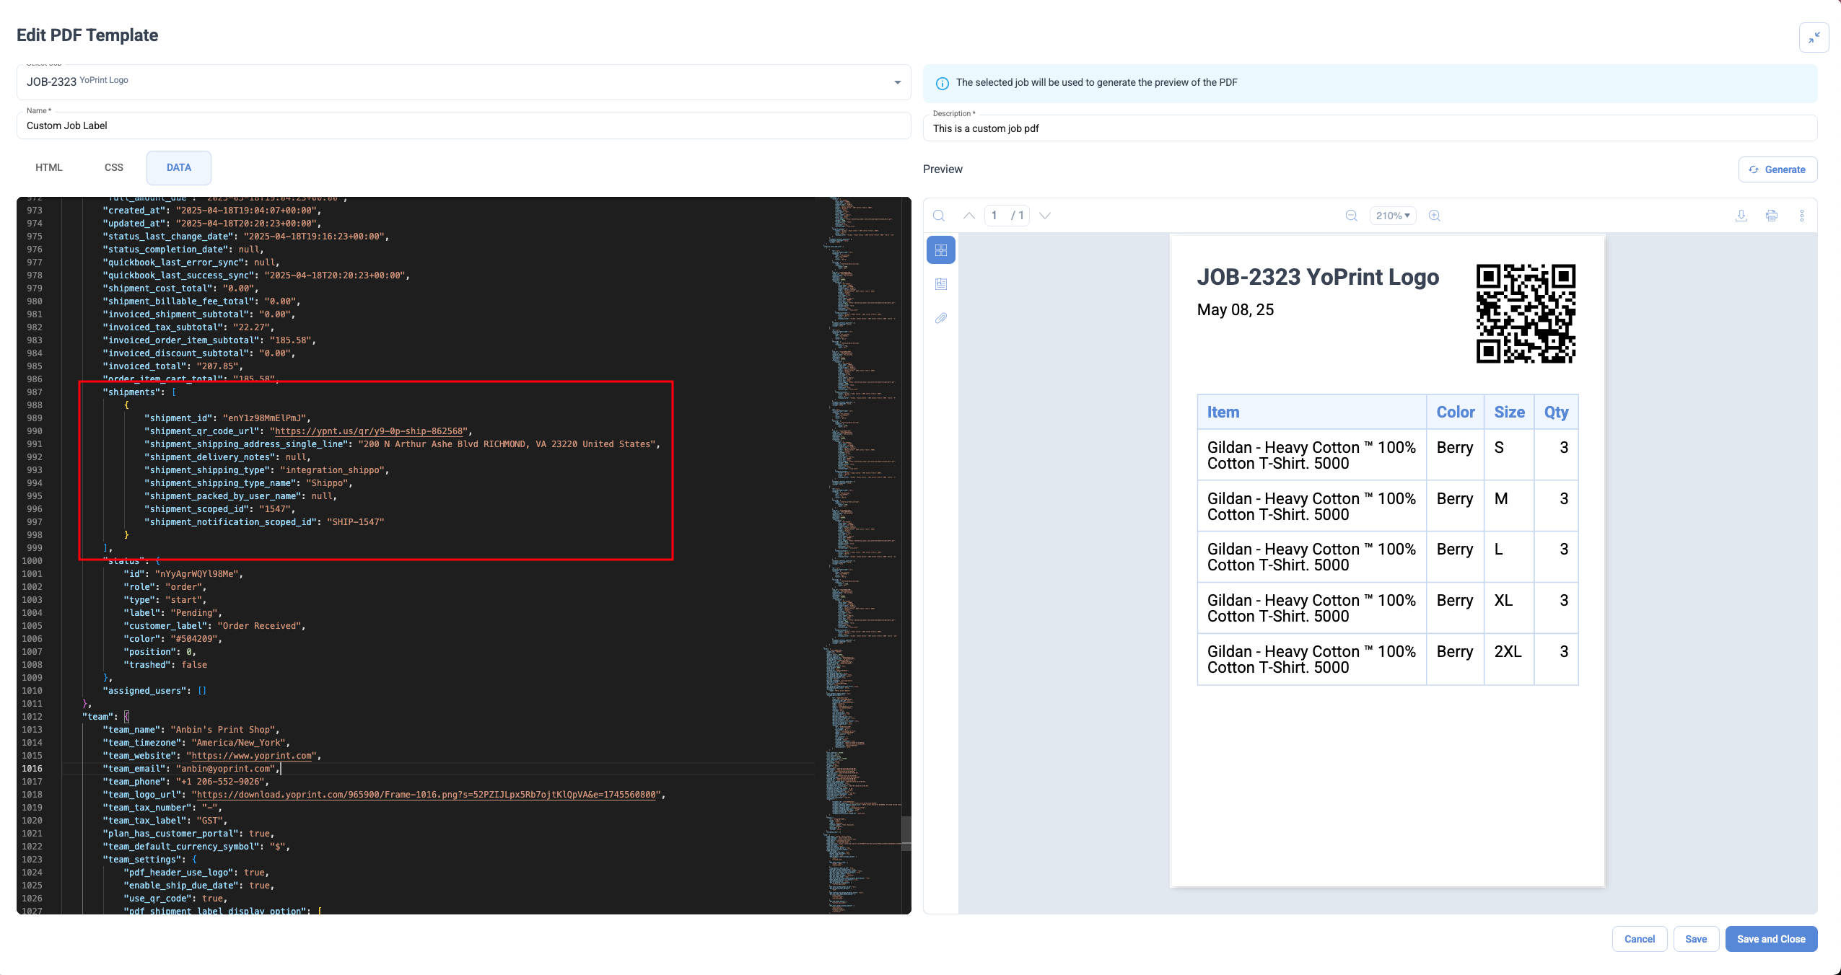Go to previous page arrow
This screenshot has width=1841, height=975.
click(969, 216)
